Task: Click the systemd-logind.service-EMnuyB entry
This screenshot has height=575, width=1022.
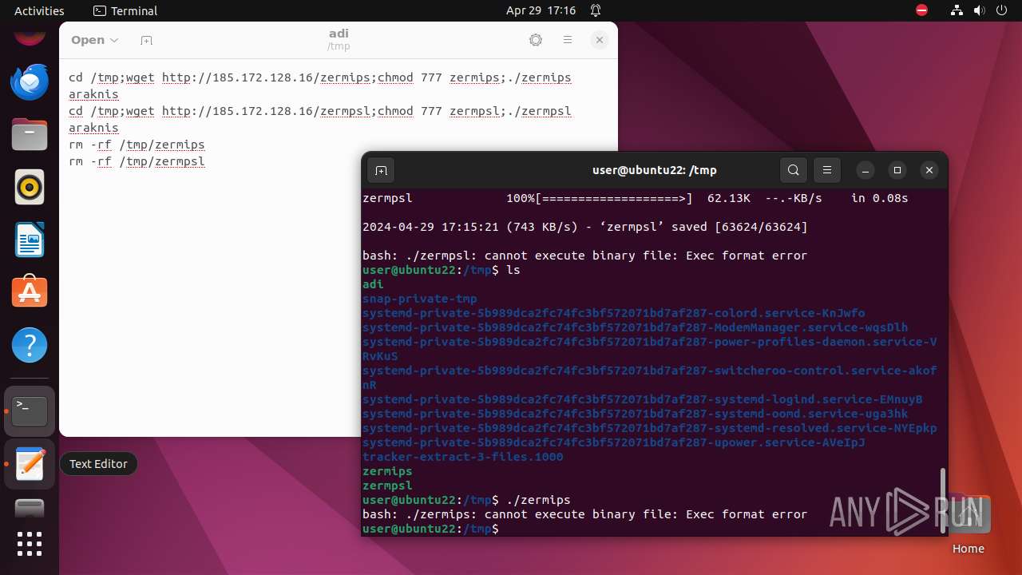Action: pyautogui.click(x=642, y=399)
